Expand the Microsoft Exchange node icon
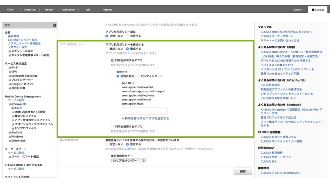The height and width of the screenshot is (185, 330). pos(10,76)
